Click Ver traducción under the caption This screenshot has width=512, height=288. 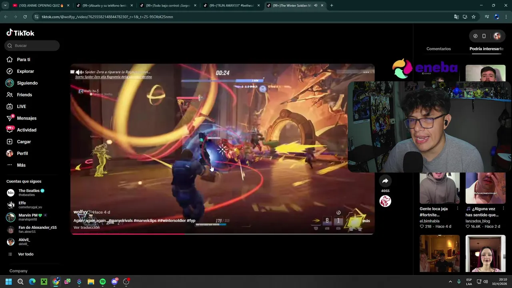pyautogui.click(x=86, y=228)
